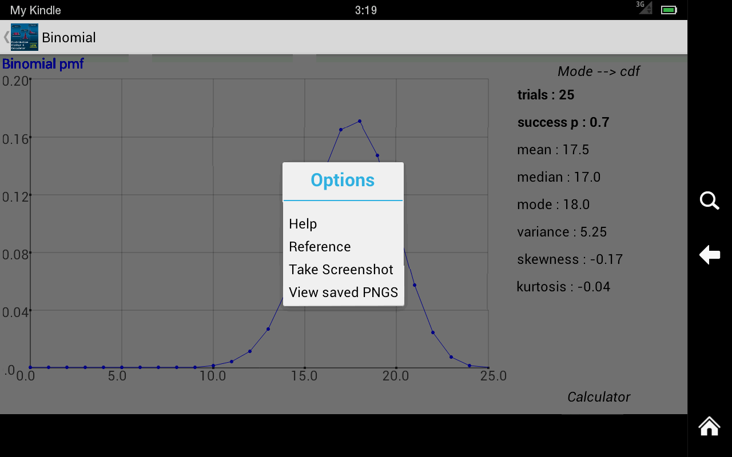Change the success p value 0.7
This screenshot has height=457, width=732.
[563, 122]
